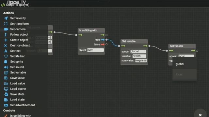Click input port of first Set variable node

click(119, 46)
